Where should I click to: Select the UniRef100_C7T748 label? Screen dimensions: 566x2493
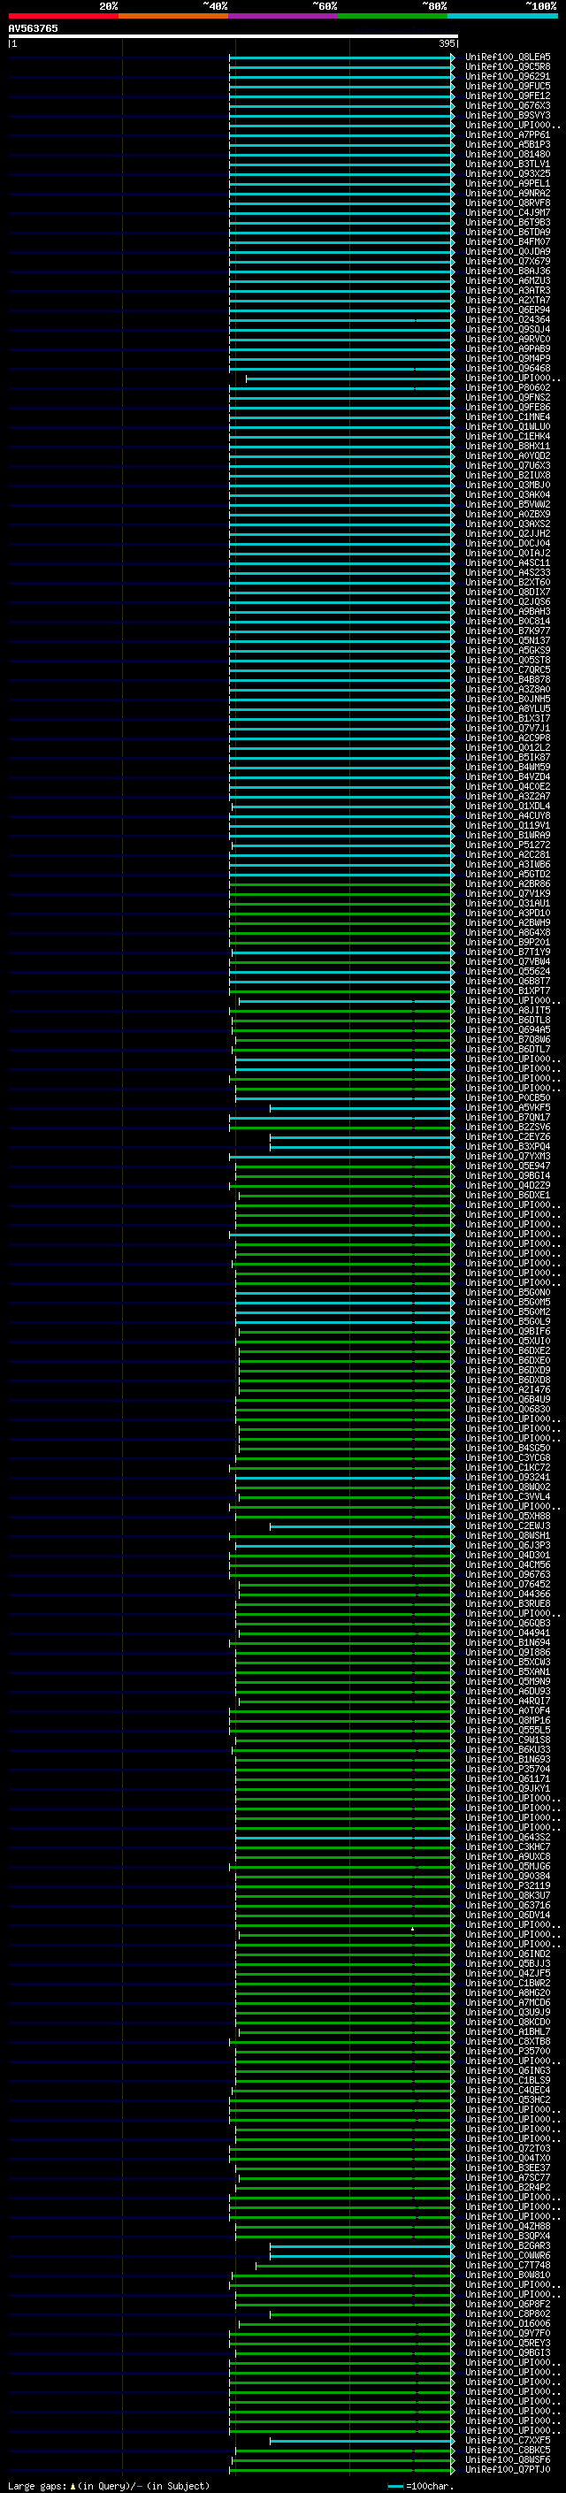click(507, 2265)
